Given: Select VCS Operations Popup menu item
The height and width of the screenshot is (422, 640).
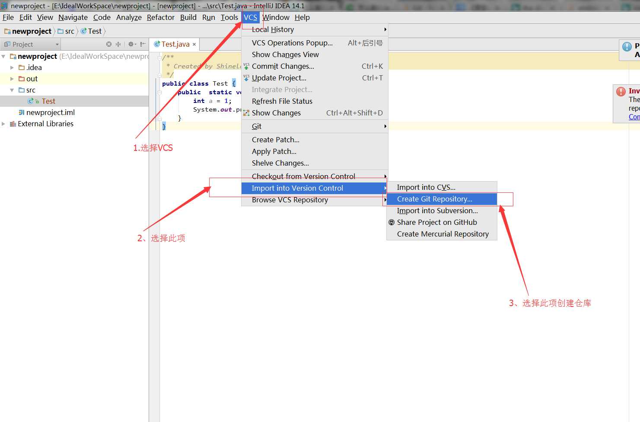Looking at the screenshot, I should point(315,43).
